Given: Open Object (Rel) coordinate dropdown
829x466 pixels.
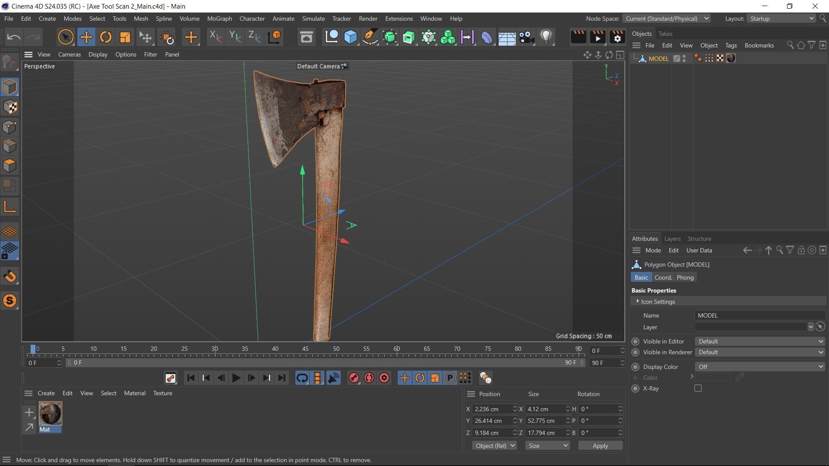Looking at the screenshot, I should click(494, 446).
